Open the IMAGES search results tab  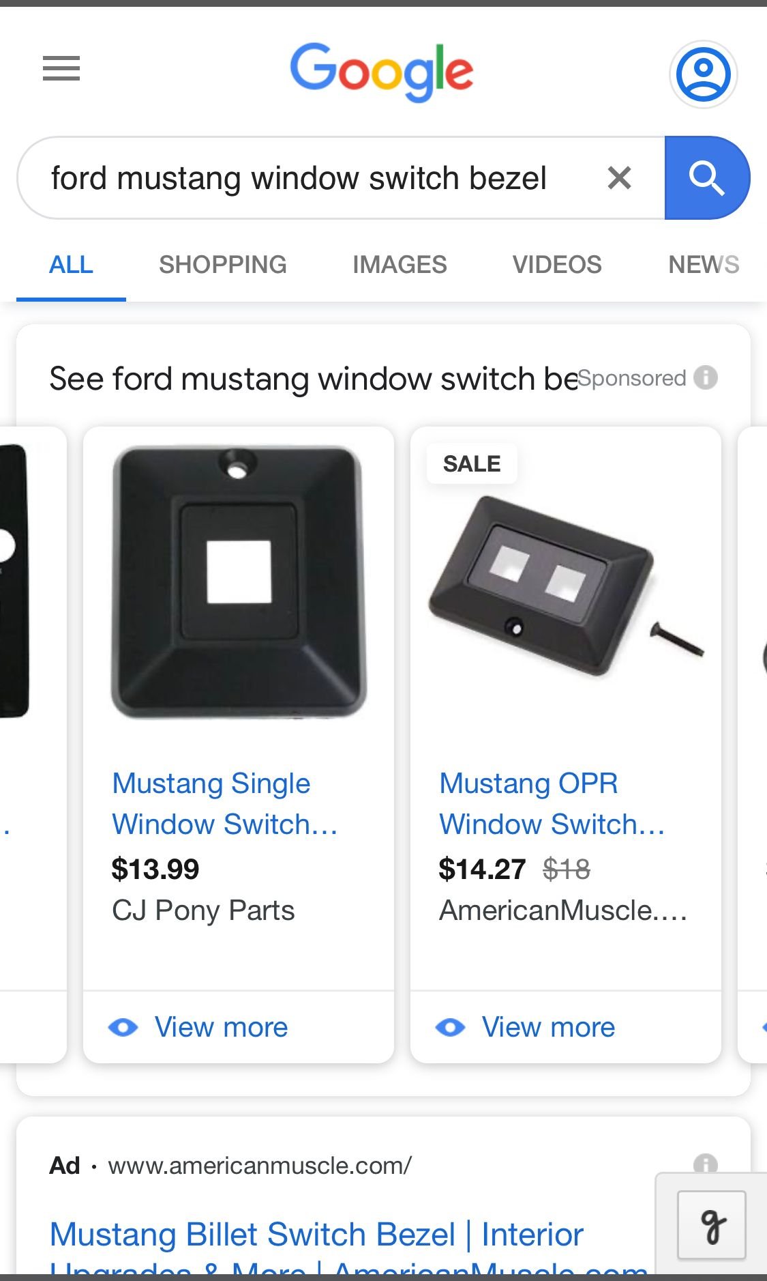pos(400,264)
